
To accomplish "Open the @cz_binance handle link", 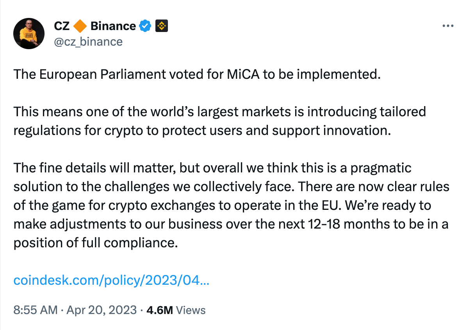I will (88, 42).
